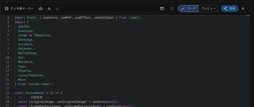The image size is (254, 107).
Task: Click line number 18 in the gutter
Action: [x=7, y=93]
